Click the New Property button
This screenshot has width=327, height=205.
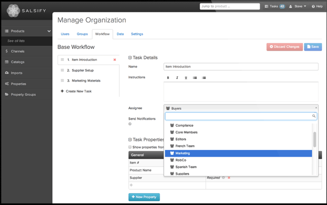click(x=144, y=197)
